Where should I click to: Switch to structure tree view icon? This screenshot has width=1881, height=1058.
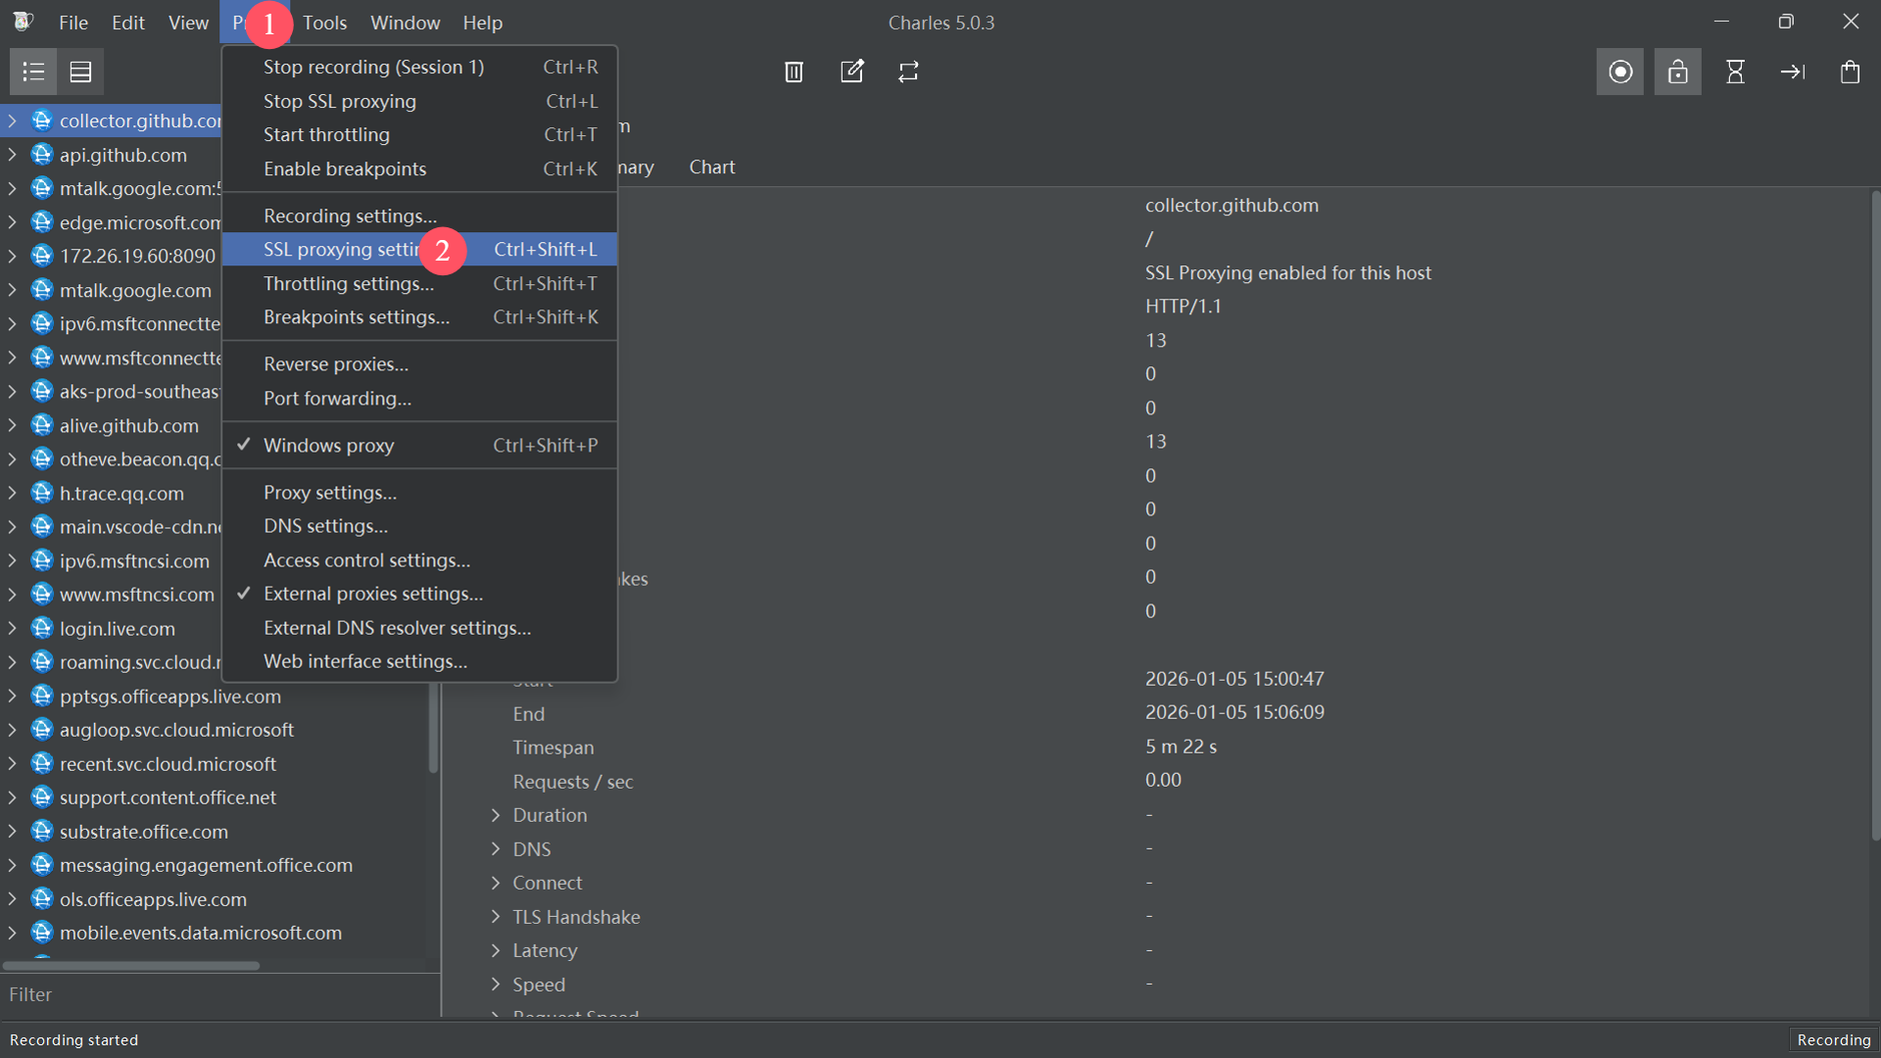33,72
